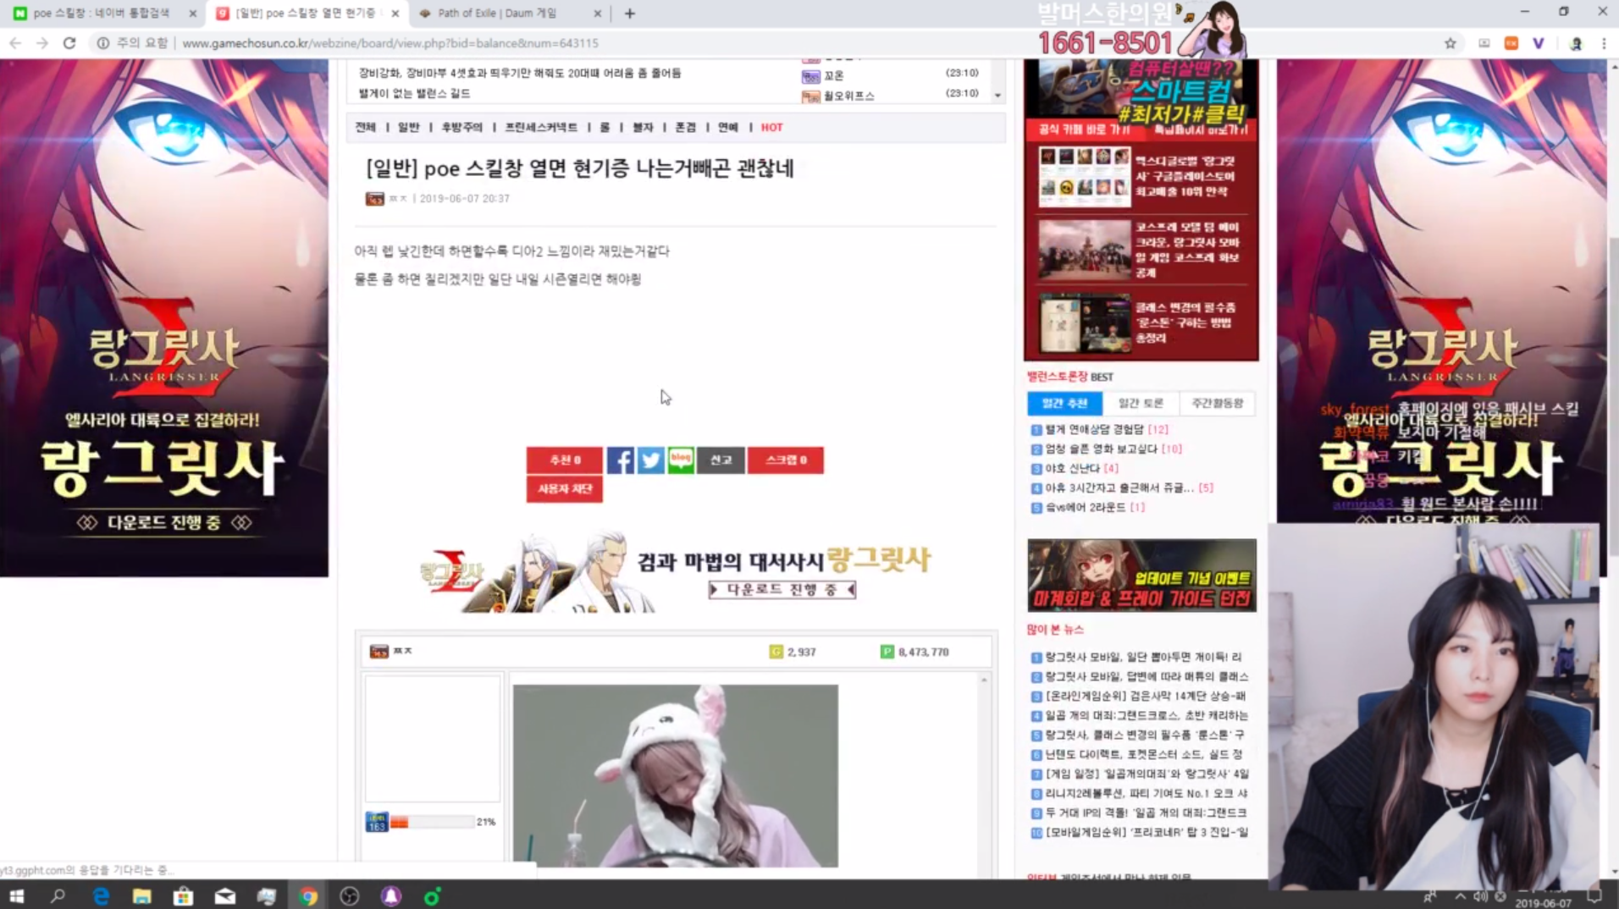The image size is (1619, 909).
Task: Share the post on Facebook
Action: tap(620, 460)
